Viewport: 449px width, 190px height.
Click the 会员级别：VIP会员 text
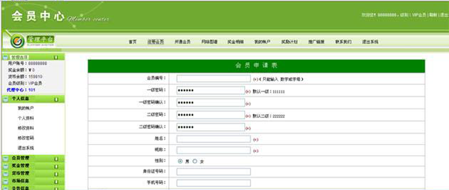(25, 83)
